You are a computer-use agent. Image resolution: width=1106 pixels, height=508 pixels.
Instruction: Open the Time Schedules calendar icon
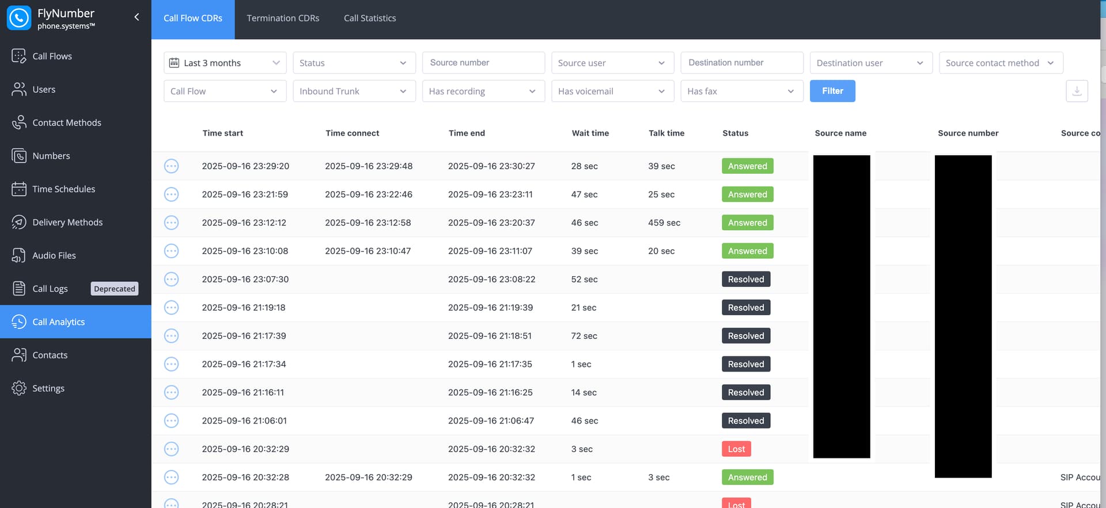click(19, 189)
